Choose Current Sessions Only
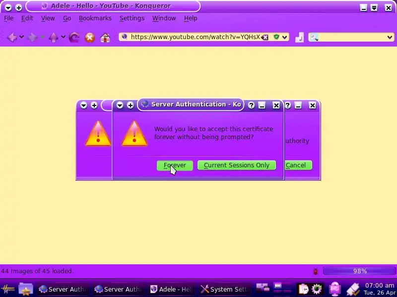Viewport: 397px width, 297px height. tap(237, 165)
